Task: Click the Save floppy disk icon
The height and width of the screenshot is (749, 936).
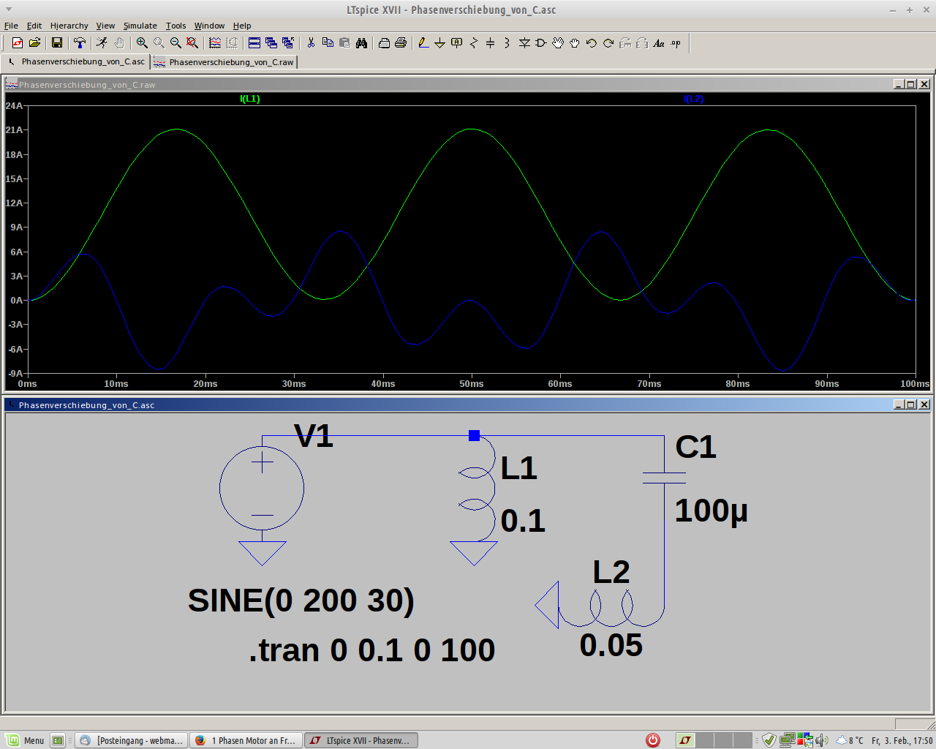Action: click(x=57, y=43)
